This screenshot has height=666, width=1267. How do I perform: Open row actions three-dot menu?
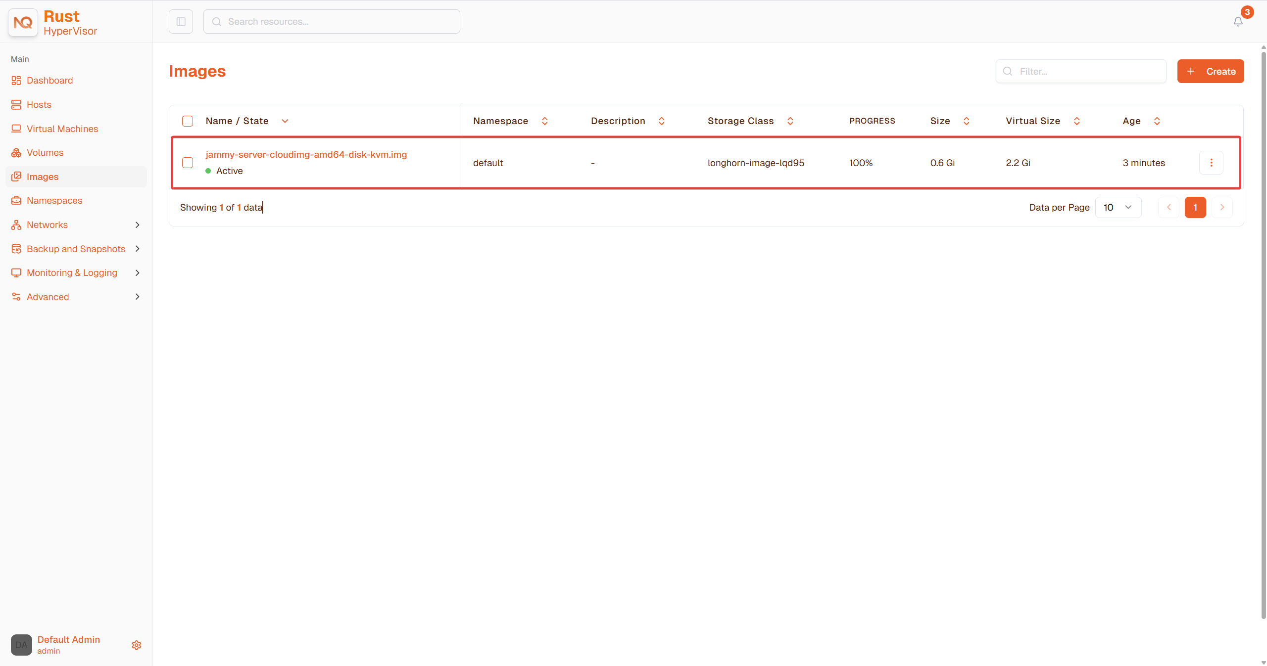tap(1211, 163)
